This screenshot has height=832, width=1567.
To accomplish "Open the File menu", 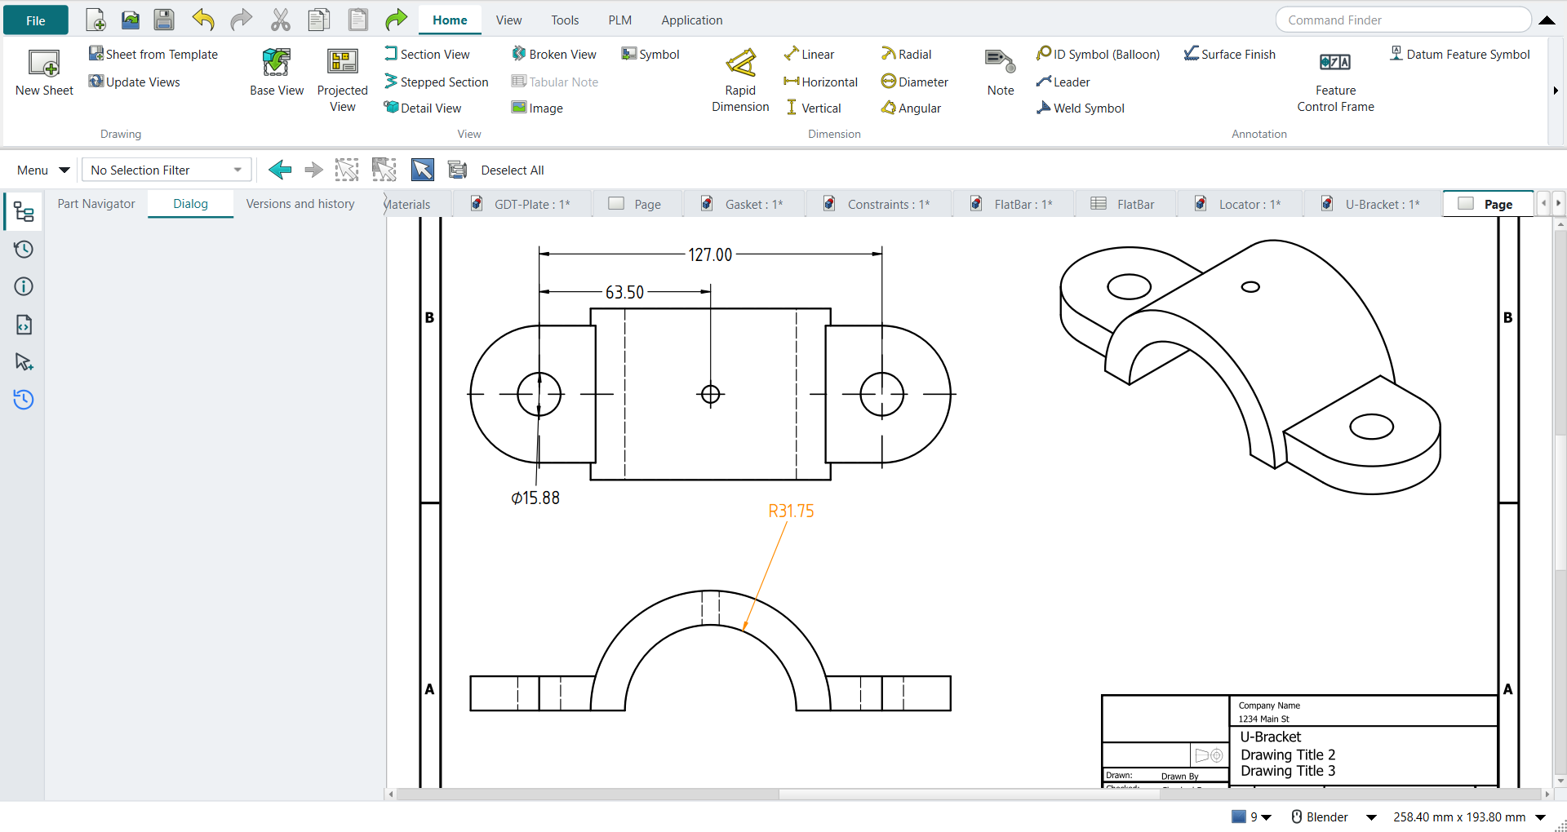I will (35, 20).
